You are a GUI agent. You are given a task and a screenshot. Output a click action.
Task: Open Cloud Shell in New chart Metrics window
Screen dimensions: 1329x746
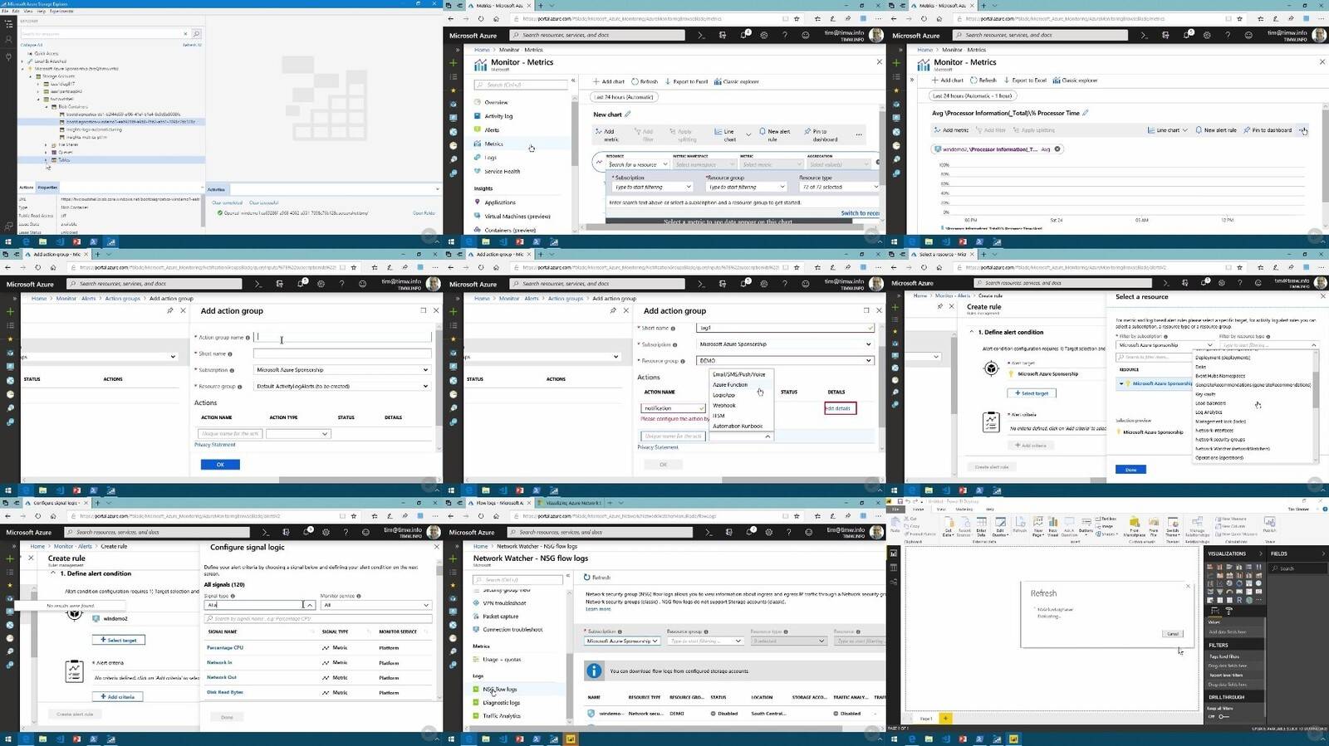701,36
